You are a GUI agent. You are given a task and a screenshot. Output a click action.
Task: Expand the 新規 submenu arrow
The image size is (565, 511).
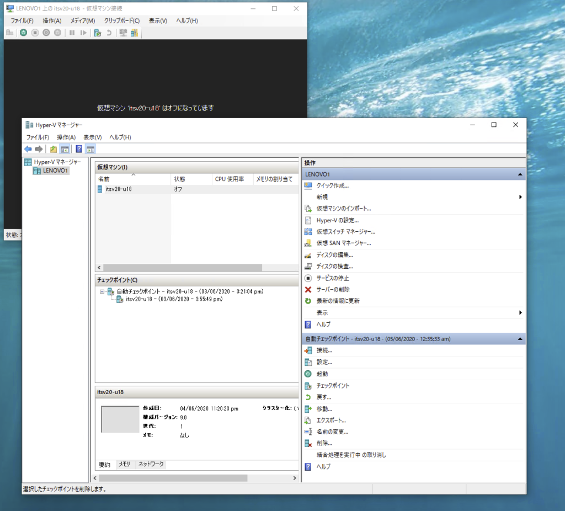[520, 197]
